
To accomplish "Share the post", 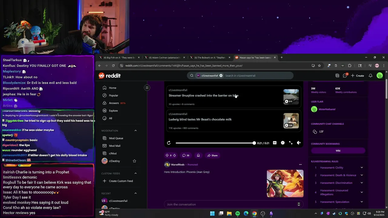I will point(212,155).
